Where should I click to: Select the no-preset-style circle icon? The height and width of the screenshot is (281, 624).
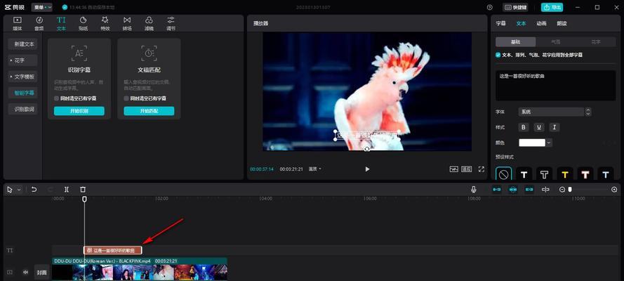pyautogui.click(x=503, y=175)
